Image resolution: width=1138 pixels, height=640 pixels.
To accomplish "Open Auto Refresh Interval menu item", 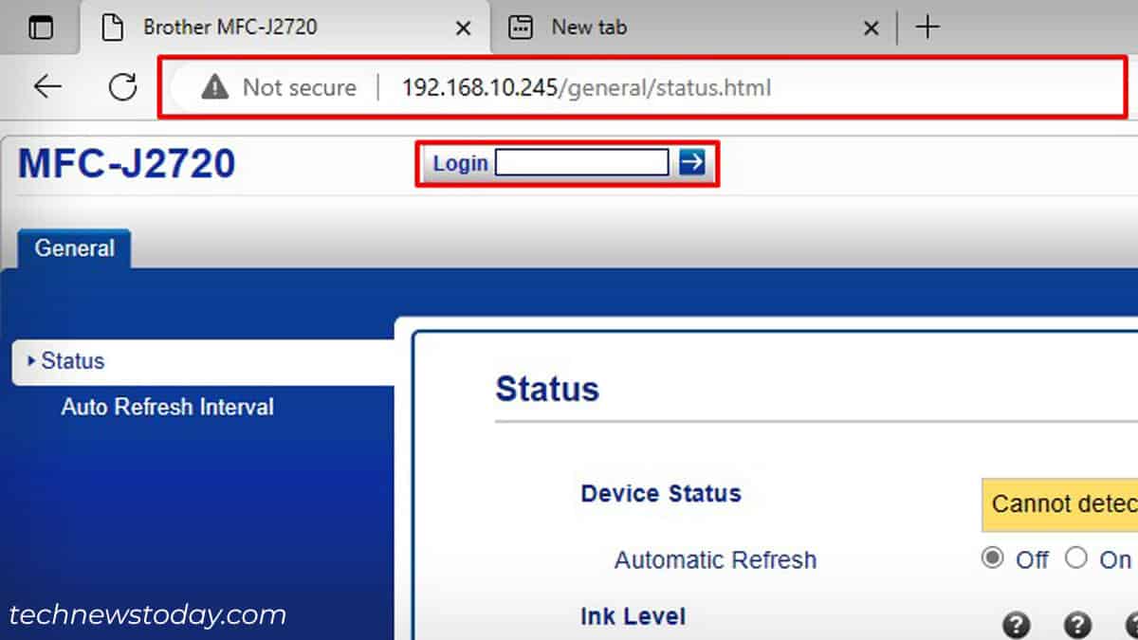I will pyautogui.click(x=167, y=408).
